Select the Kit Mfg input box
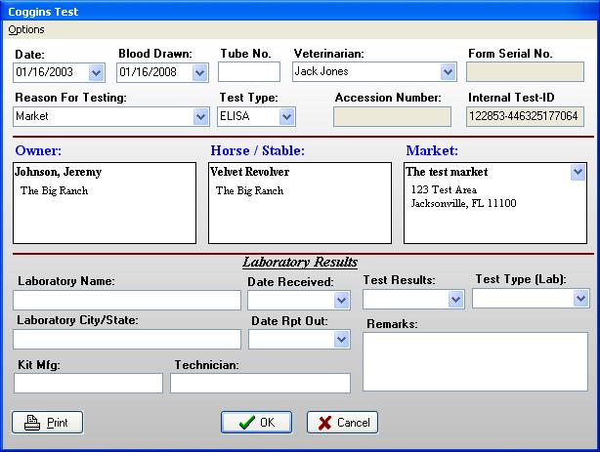This screenshot has width=600, height=452. tap(88, 384)
